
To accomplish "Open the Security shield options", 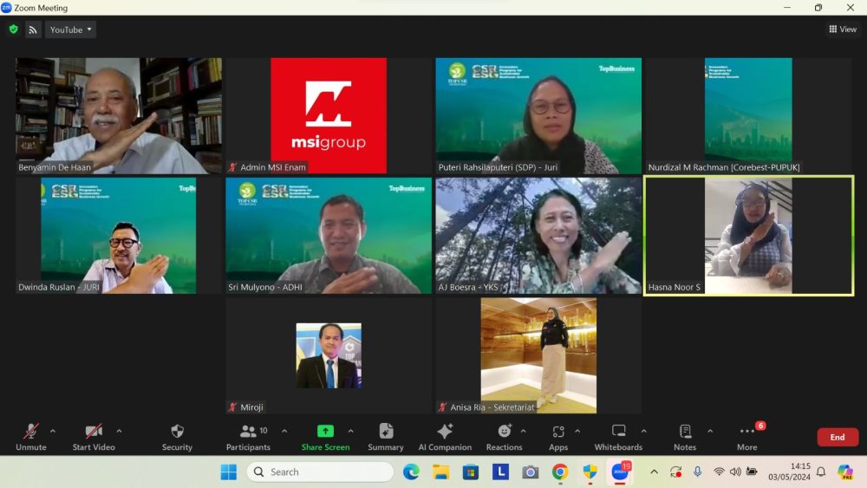I will click(177, 436).
